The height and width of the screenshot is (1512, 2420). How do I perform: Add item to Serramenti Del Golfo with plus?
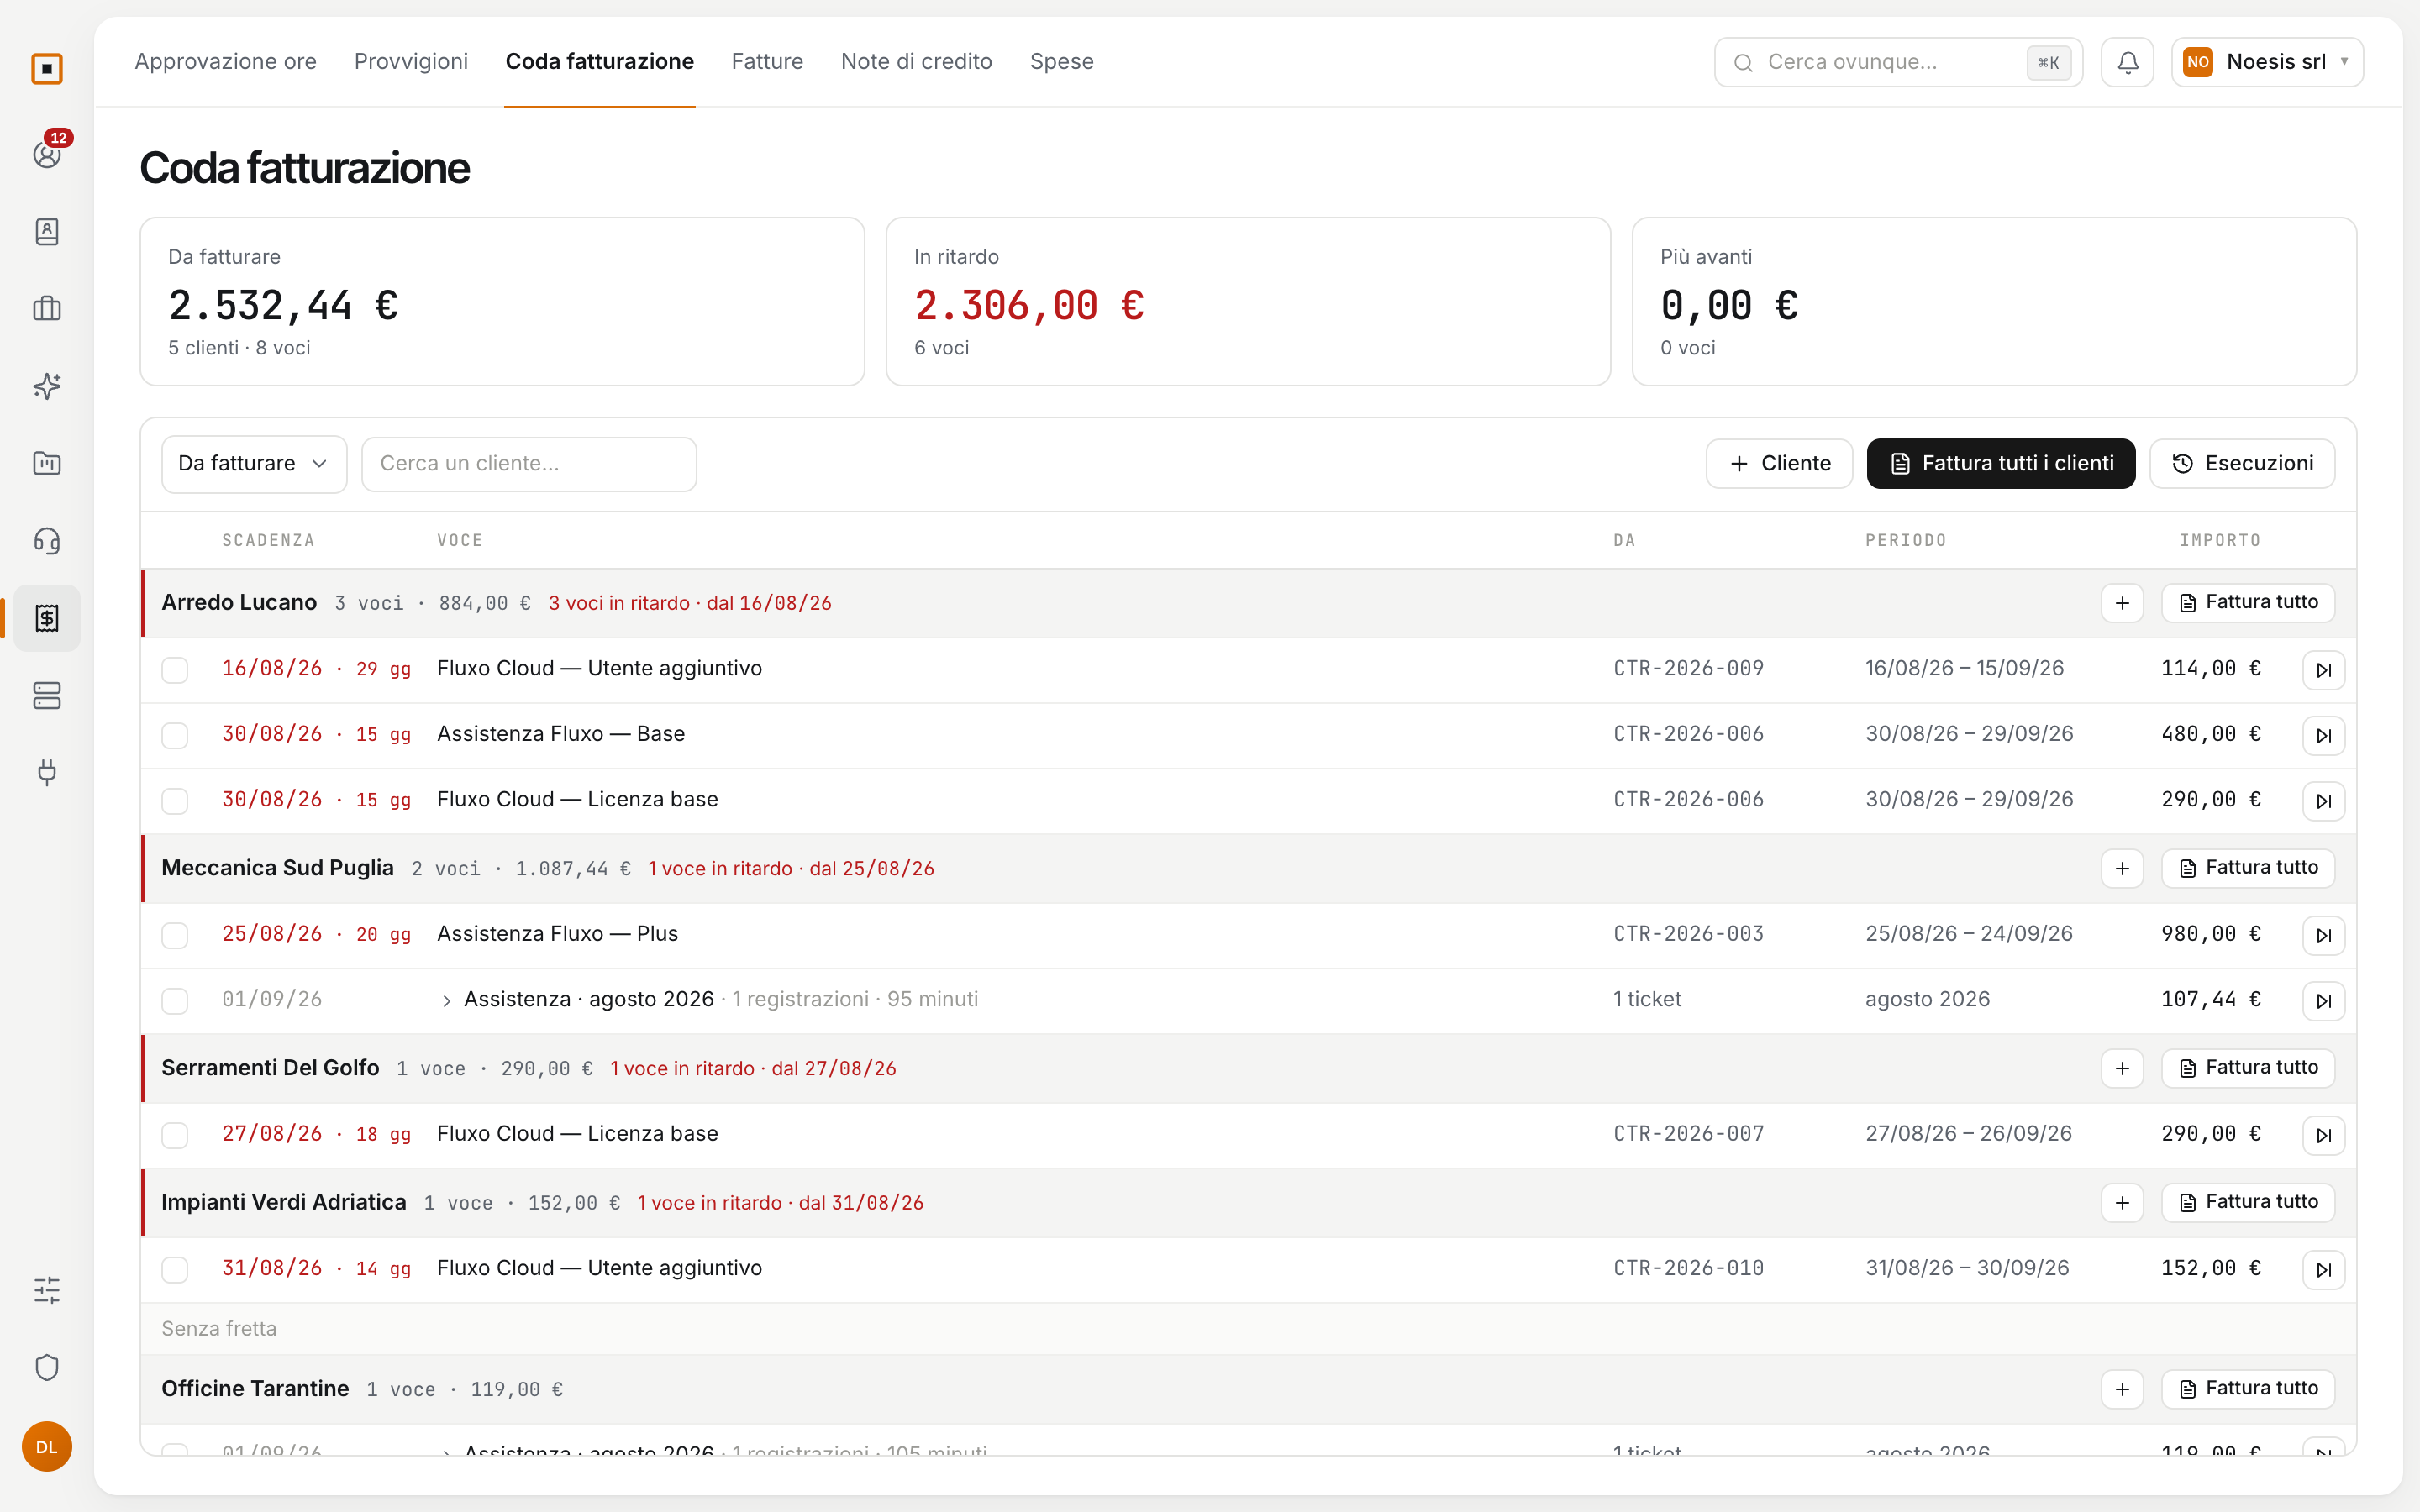coord(2122,1068)
